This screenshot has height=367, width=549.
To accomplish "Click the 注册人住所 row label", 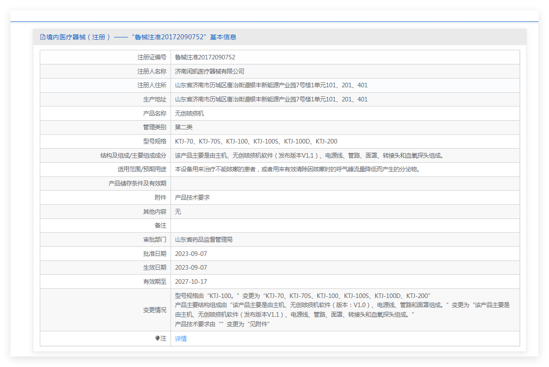I will click(x=152, y=85).
